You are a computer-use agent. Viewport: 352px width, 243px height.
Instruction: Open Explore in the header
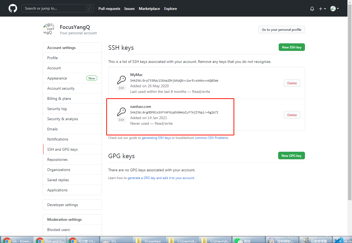[170, 9]
